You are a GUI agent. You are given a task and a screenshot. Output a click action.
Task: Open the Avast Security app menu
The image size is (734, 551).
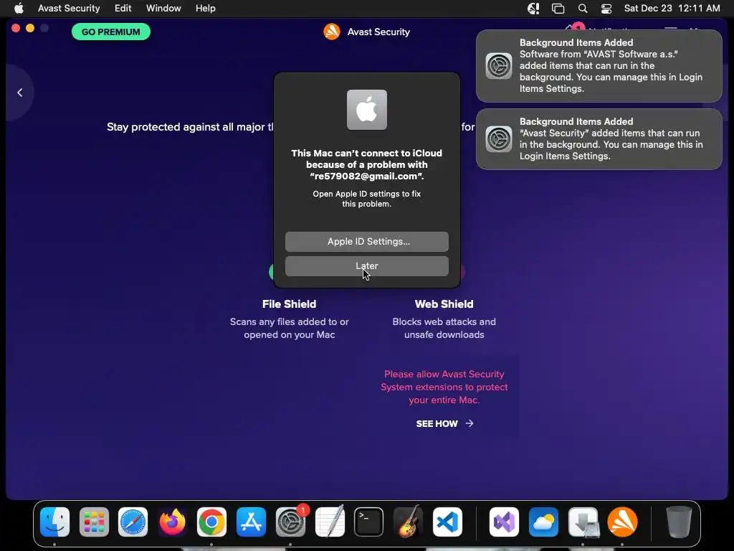69,8
